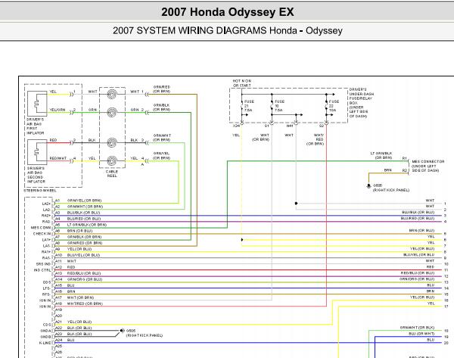Click the 'BLU/RED (OR BLU)' label at right wire 4
454x358 pixels.
click(418, 219)
